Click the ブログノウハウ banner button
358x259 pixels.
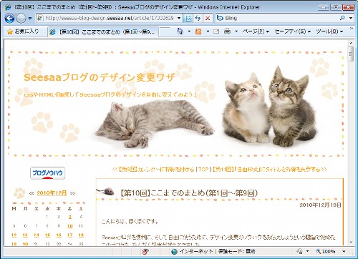pyautogui.click(x=47, y=173)
